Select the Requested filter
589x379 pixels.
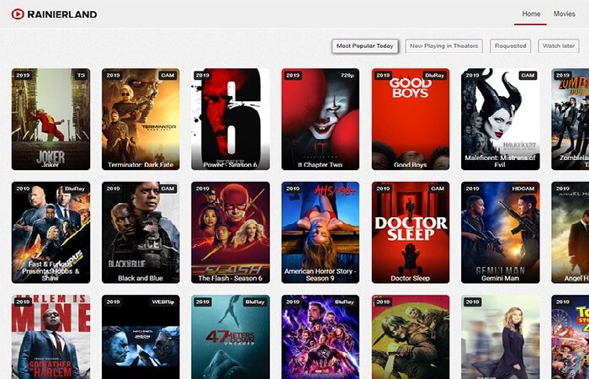pyautogui.click(x=510, y=45)
